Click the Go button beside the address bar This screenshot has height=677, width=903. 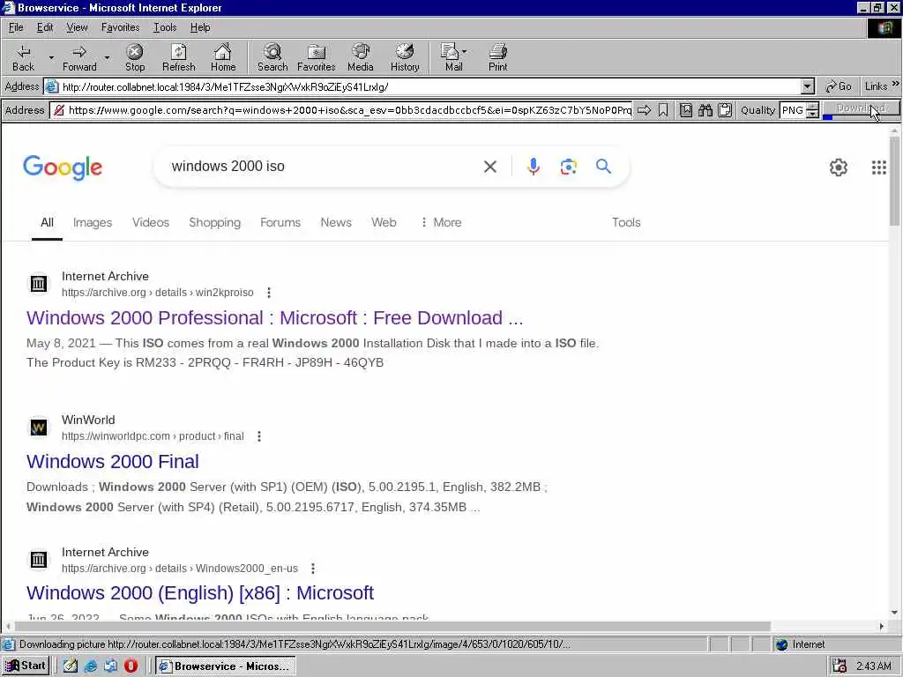point(839,86)
